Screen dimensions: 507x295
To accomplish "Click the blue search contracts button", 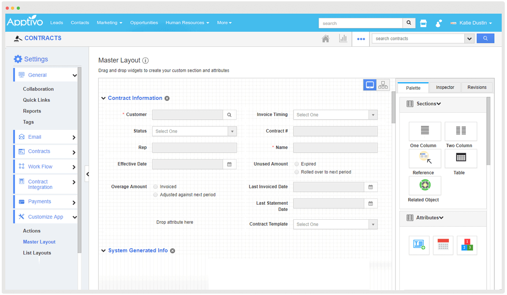I will point(485,39).
